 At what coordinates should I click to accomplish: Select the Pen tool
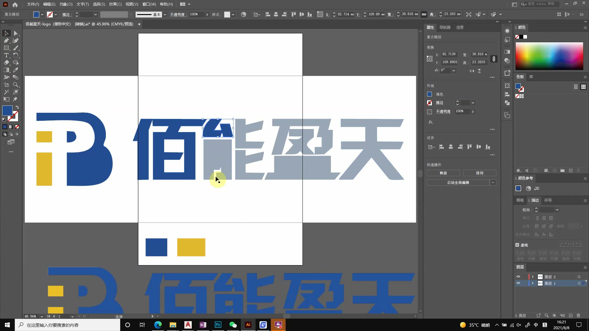pyautogui.click(x=6, y=40)
